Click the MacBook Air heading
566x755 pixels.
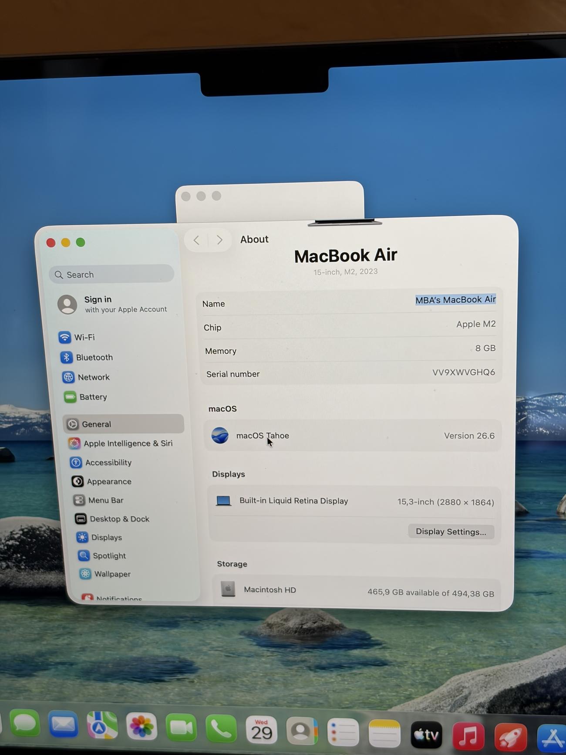pyautogui.click(x=346, y=255)
